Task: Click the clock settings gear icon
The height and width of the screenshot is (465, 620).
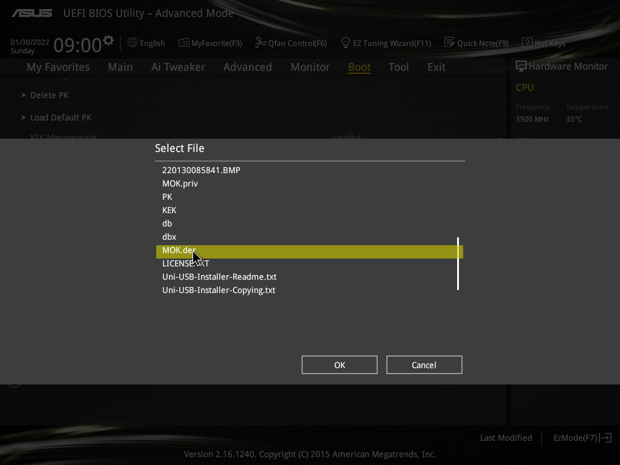Action: [x=108, y=41]
